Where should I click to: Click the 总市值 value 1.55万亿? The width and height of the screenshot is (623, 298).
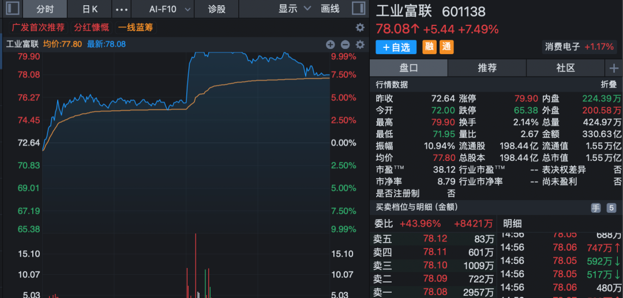coord(603,157)
